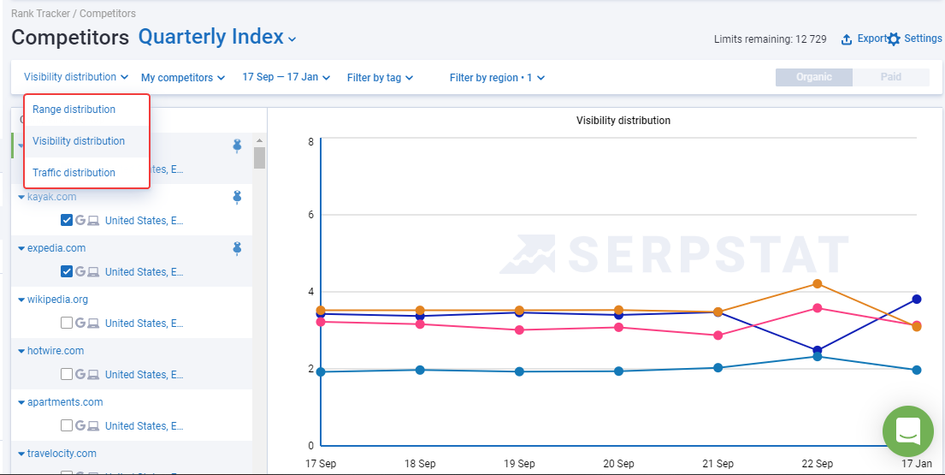Click the pink data point at 19 Sep
Viewport: 945px width, 475px height.
pyautogui.click(x=519, y=330)
